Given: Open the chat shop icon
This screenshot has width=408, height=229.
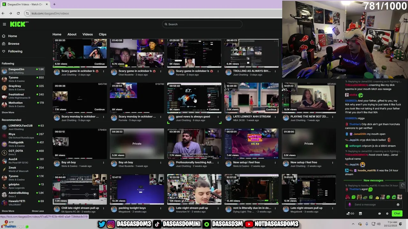Looking at the screenshot, I should 361,213.
